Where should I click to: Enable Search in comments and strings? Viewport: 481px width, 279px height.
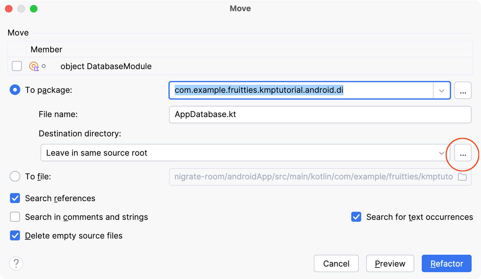(15, 217)
